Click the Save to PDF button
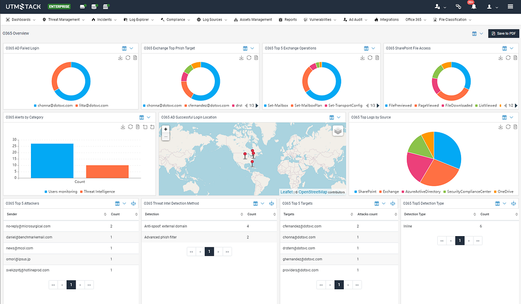The image size is (521, 304). tap(503, 33)
